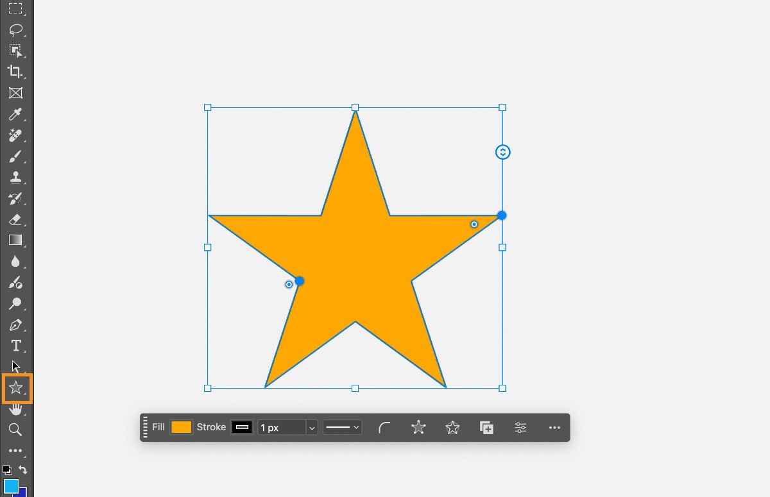Toggle the filled star style option
This screenshot has width=770, height=497.
pos(418,427)
